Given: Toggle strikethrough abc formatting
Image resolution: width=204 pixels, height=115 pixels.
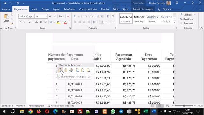Looking at the screenshot, I should 37,22.
